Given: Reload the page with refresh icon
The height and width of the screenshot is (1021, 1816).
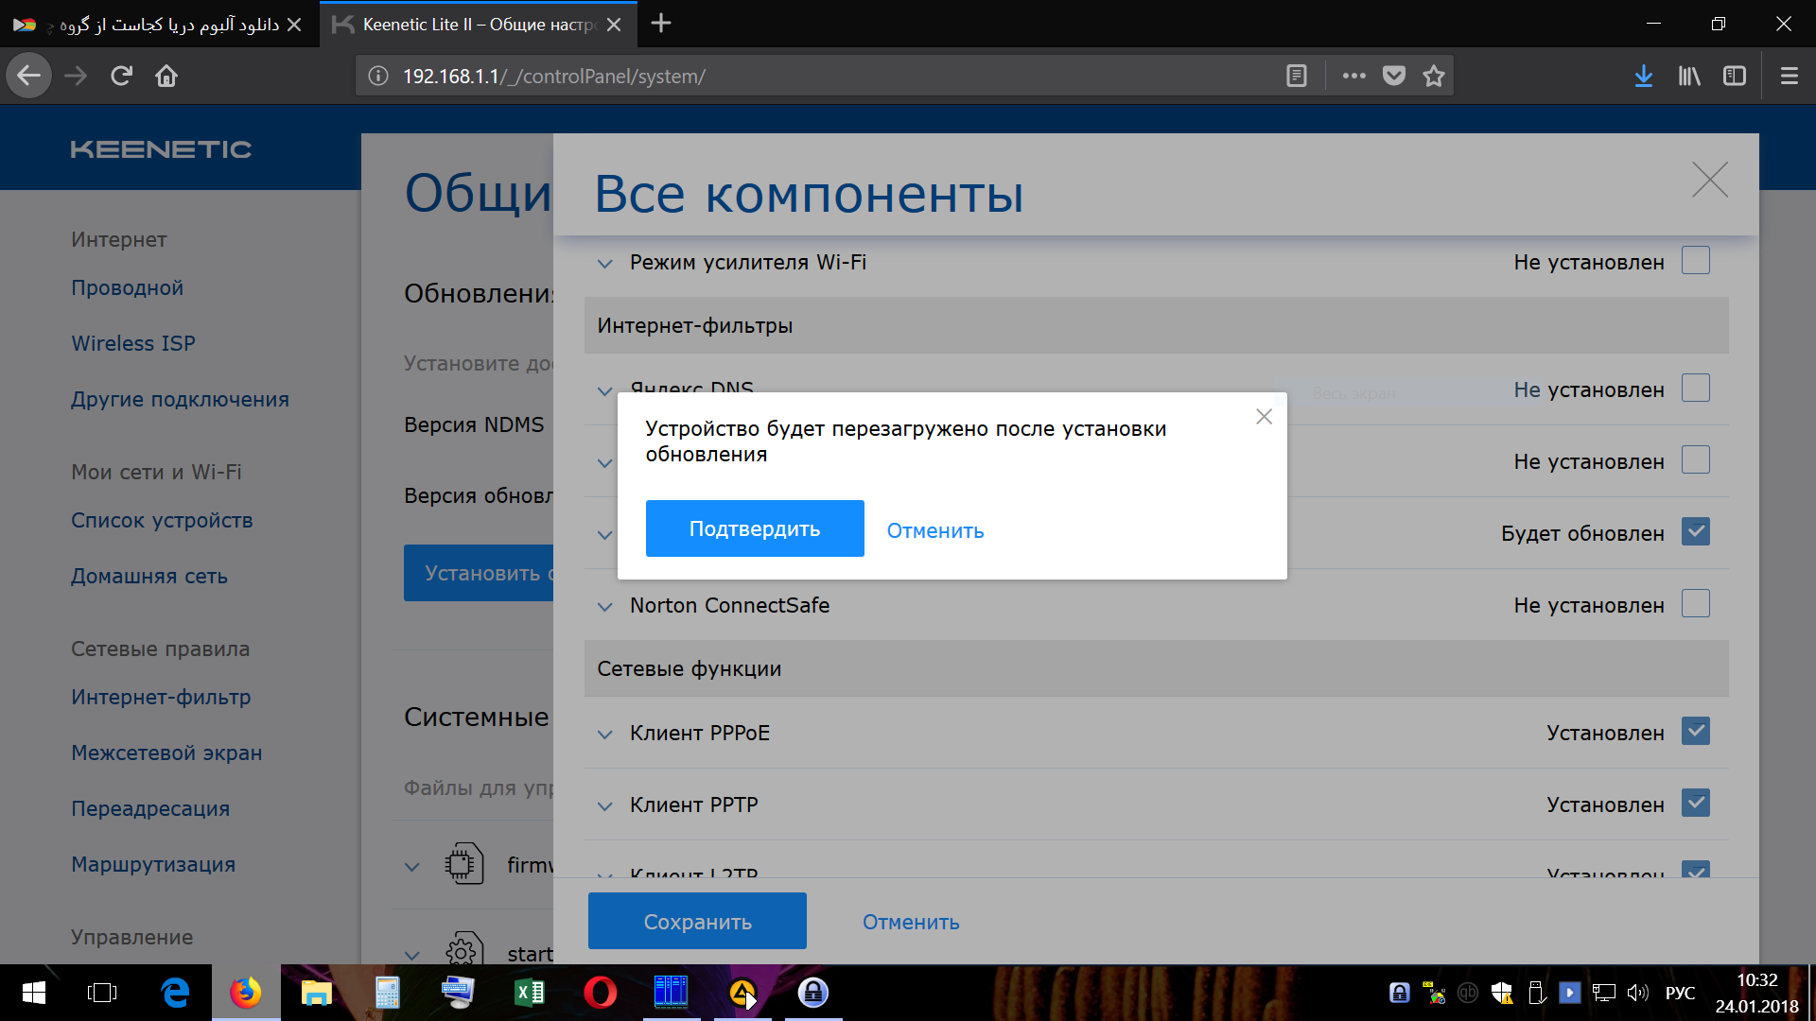Looking at the screenshot, I should click(x=121, y=76).
